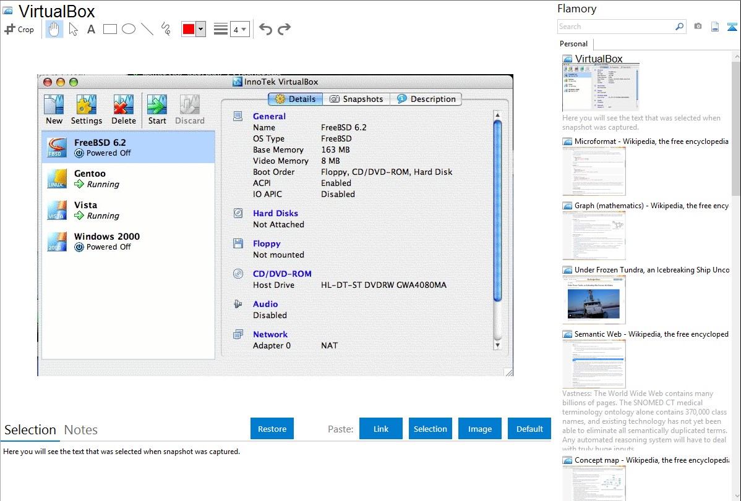Click the General section computer icon
This screenshot has width=741, height=501.
[238, 116]
